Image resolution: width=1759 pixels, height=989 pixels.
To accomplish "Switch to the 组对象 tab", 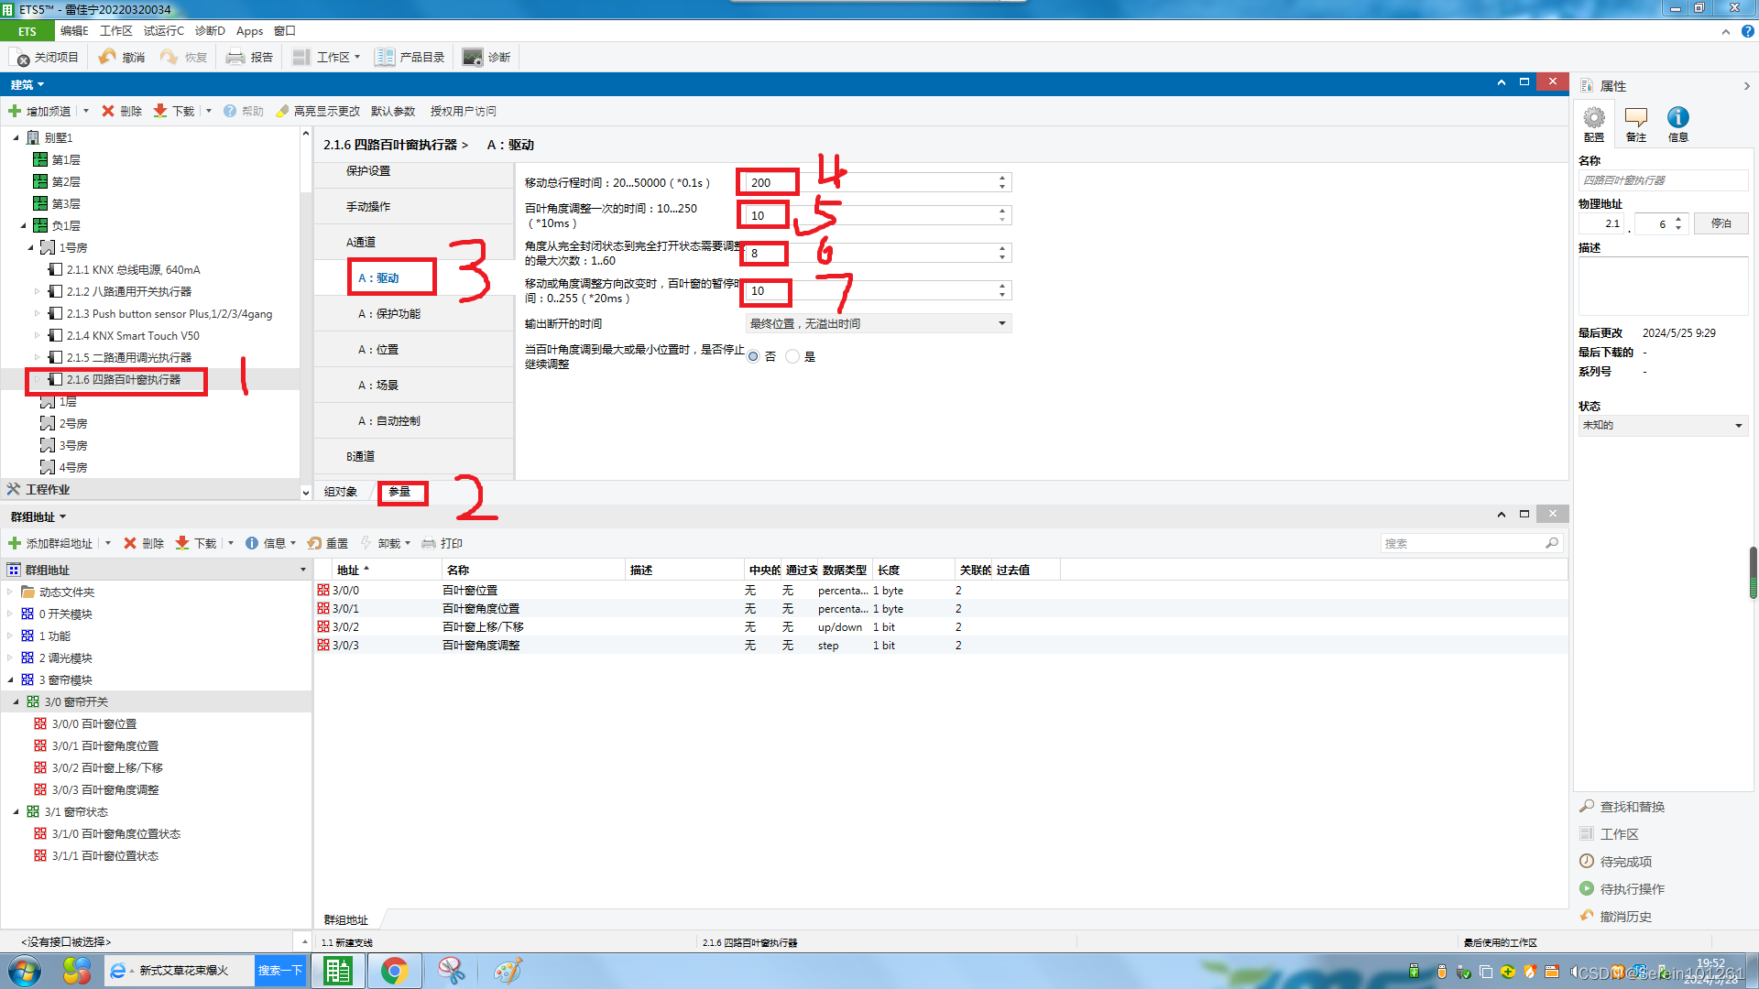I will pos(341,492).
